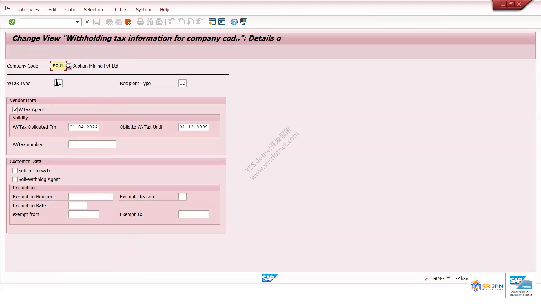
Task: Open the Help menu
Action: coord(165,10)
